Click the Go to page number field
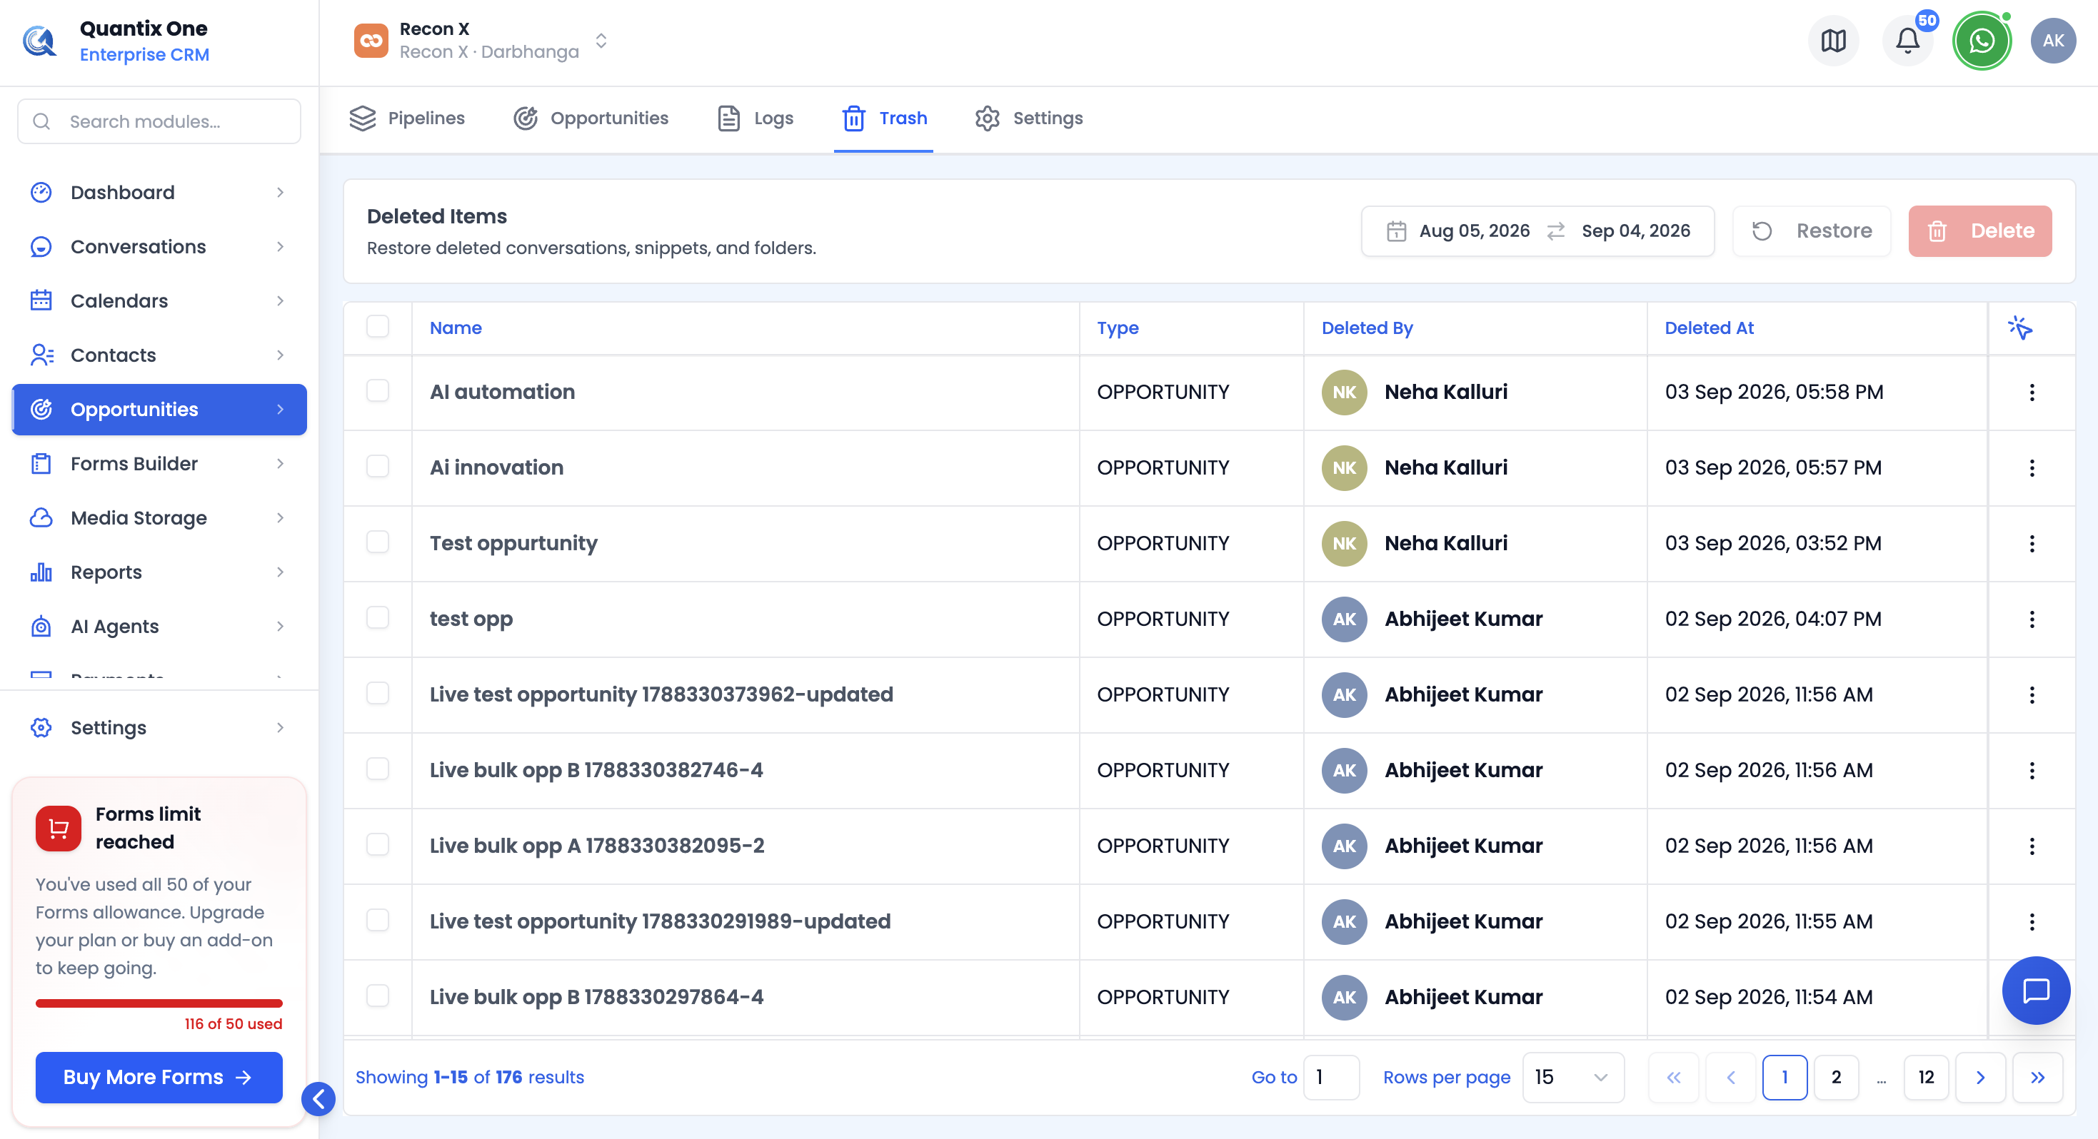This screenshot has width=2098, height=1139. (1331, 1077)
